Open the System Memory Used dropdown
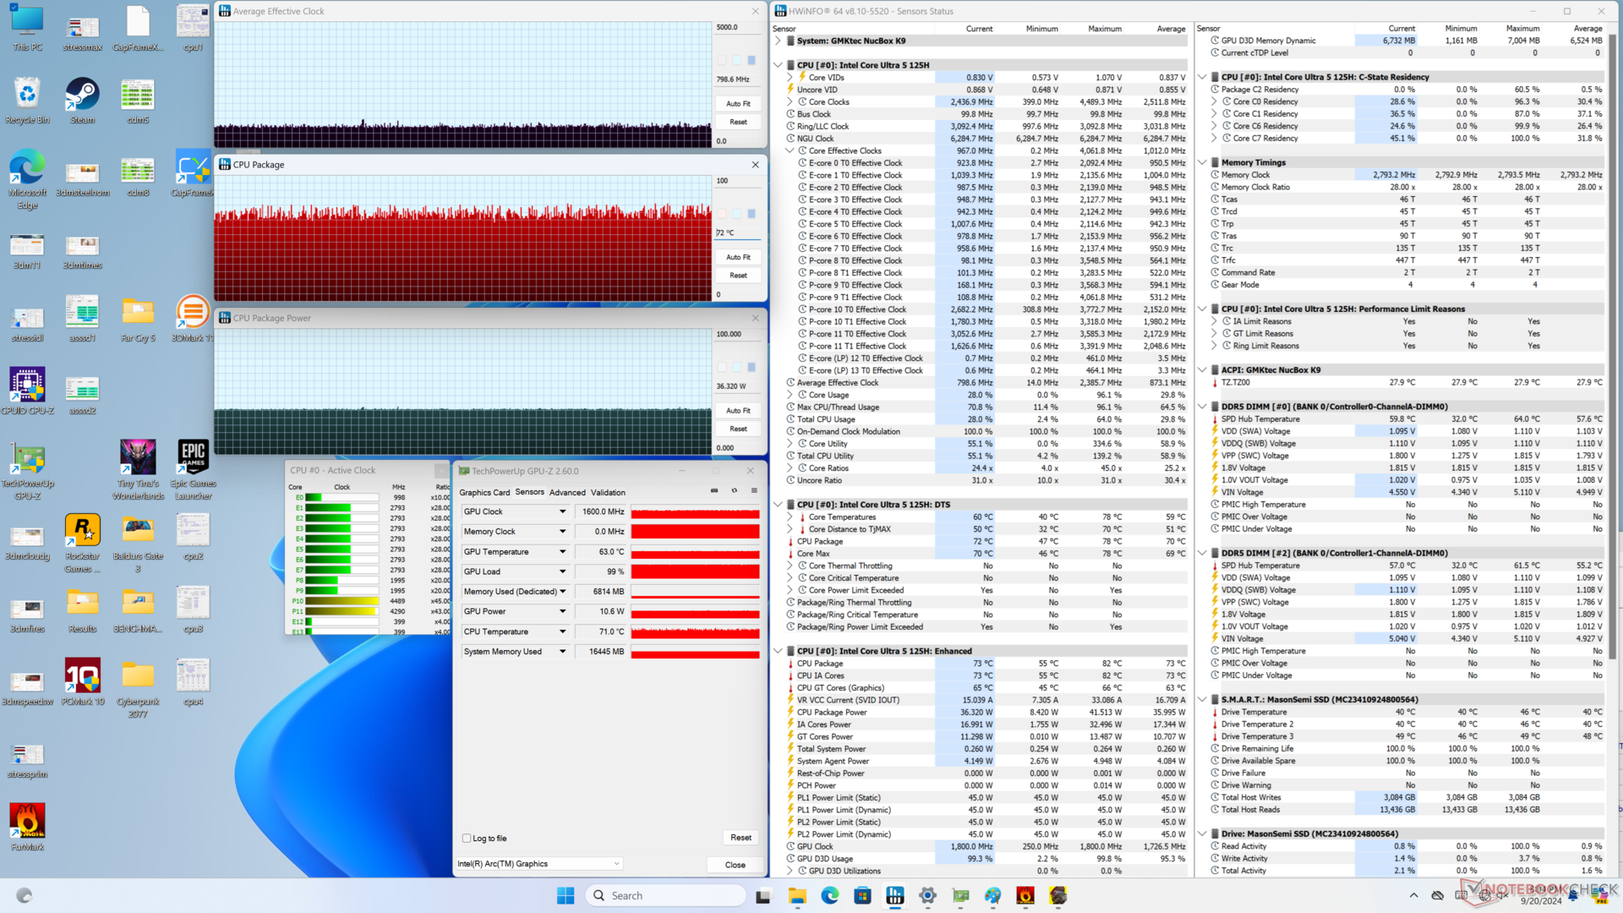Screen dimensions: 1623x913 pos(562,651)
